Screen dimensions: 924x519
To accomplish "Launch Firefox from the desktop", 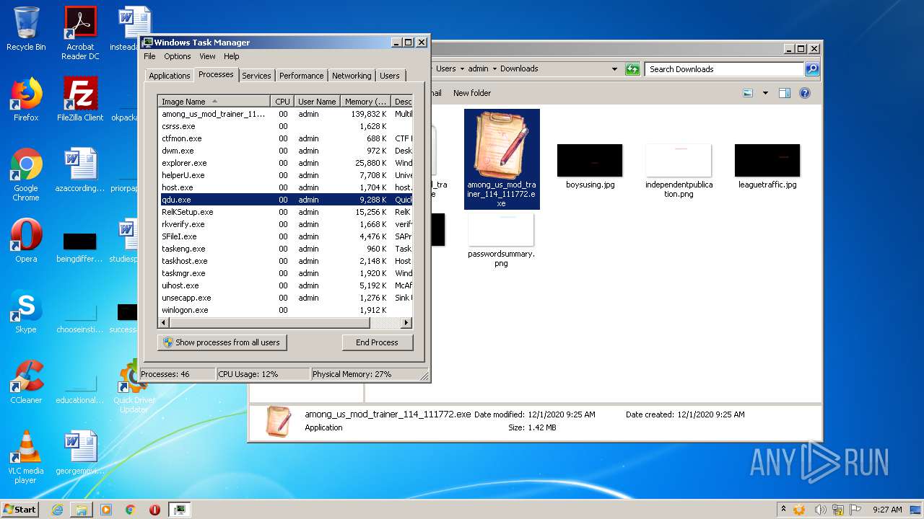I will pos(26,99).
